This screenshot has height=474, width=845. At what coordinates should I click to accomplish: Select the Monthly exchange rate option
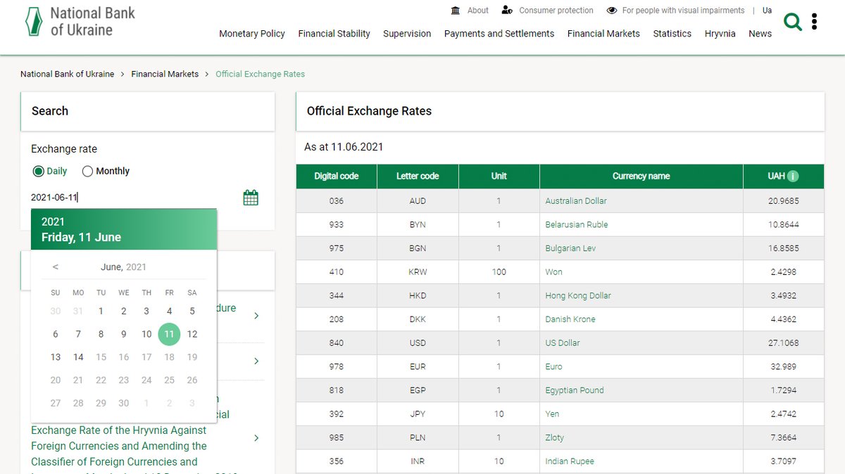87,171
